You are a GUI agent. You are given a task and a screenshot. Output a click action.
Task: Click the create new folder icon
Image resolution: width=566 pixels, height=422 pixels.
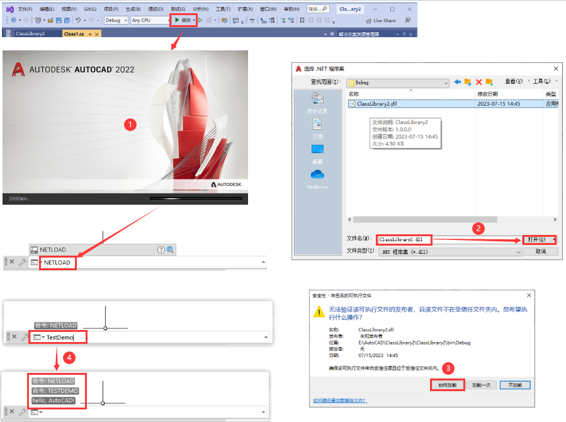(x=489, y=82)
